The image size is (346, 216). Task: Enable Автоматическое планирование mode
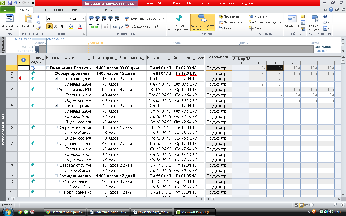pos(203,23)
